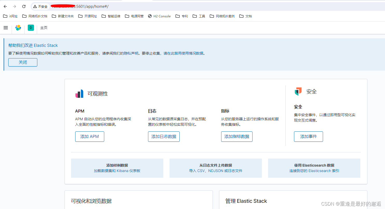Open the H2 Console bookmark

(x=159, y=16)
